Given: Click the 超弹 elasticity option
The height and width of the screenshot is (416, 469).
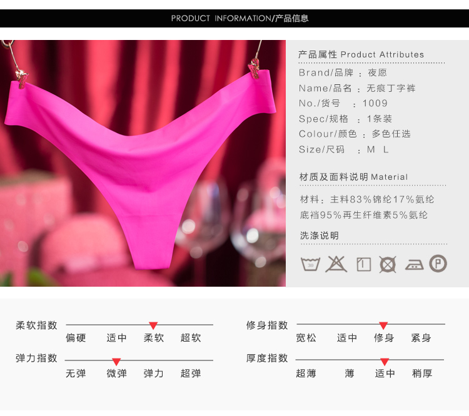Looking at the screenshot, I should [x=191, y=374].
